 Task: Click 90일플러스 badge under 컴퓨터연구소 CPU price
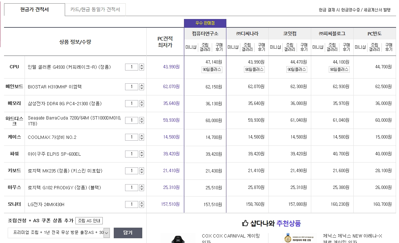pos(212,69)
